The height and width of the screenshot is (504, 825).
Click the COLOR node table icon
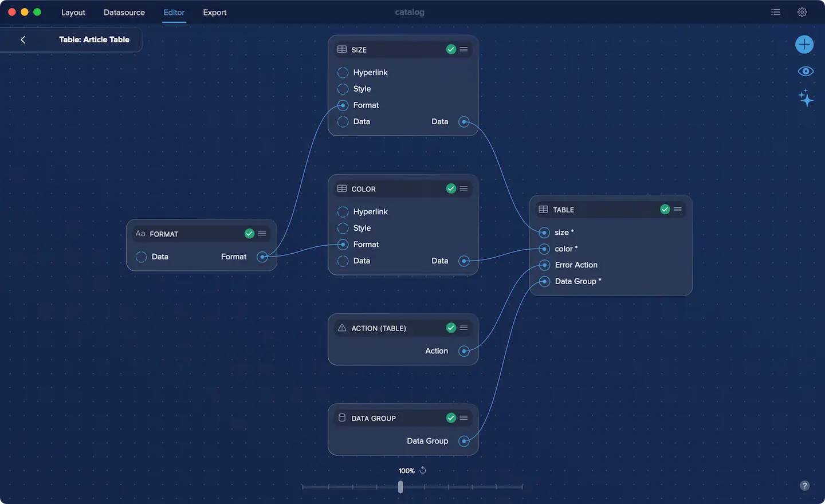[x=342, y=188]
